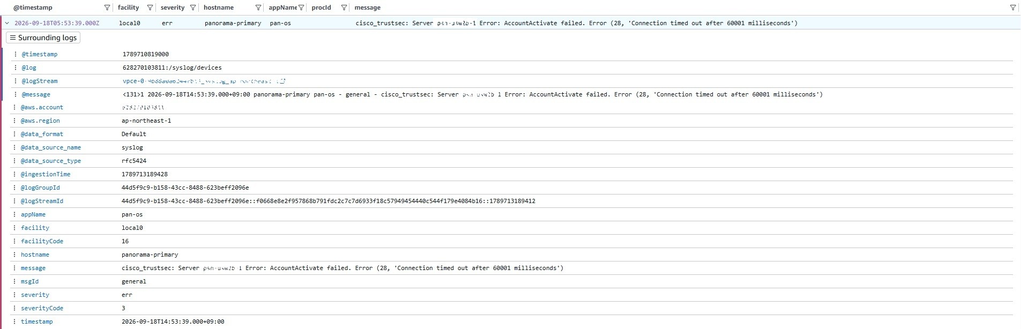Open actions menu for @data_source_name field
The image size is (1021, 329).
(14, 147)
